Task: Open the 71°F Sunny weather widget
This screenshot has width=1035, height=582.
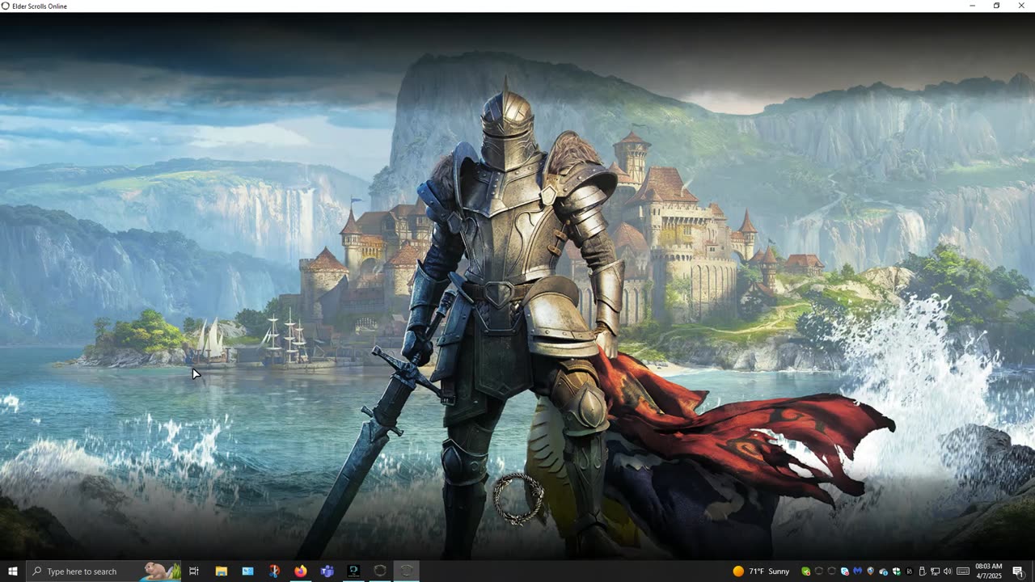Action: (x=761, y=571)
